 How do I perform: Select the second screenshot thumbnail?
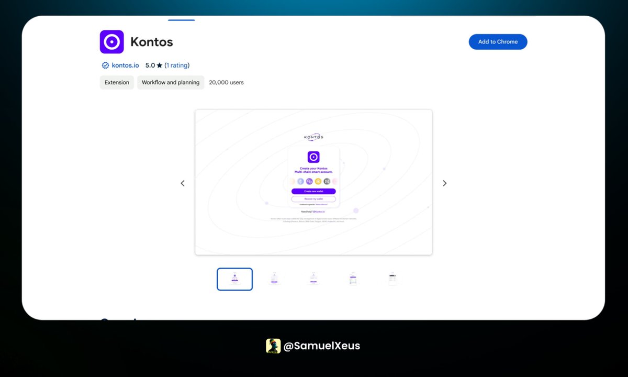274,279
